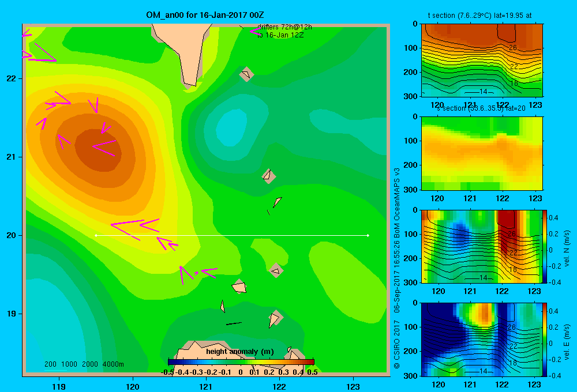Viewport: 577px width, 392px height.
Task: Click the height anomaly color bar
Action: [241, 362]
